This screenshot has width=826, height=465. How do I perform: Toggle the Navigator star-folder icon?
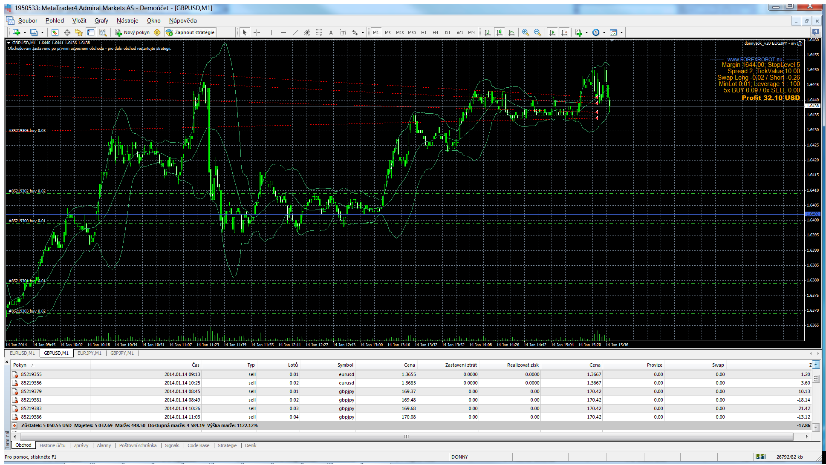pyautogui.click(x=79, y=32)
